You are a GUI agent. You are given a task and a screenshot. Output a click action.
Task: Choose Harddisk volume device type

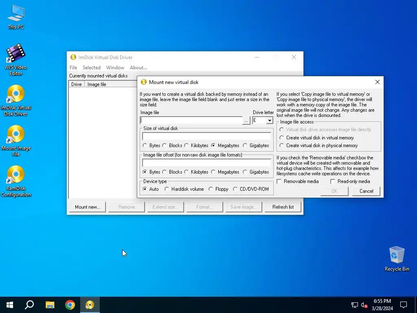(x=167, y=189)
